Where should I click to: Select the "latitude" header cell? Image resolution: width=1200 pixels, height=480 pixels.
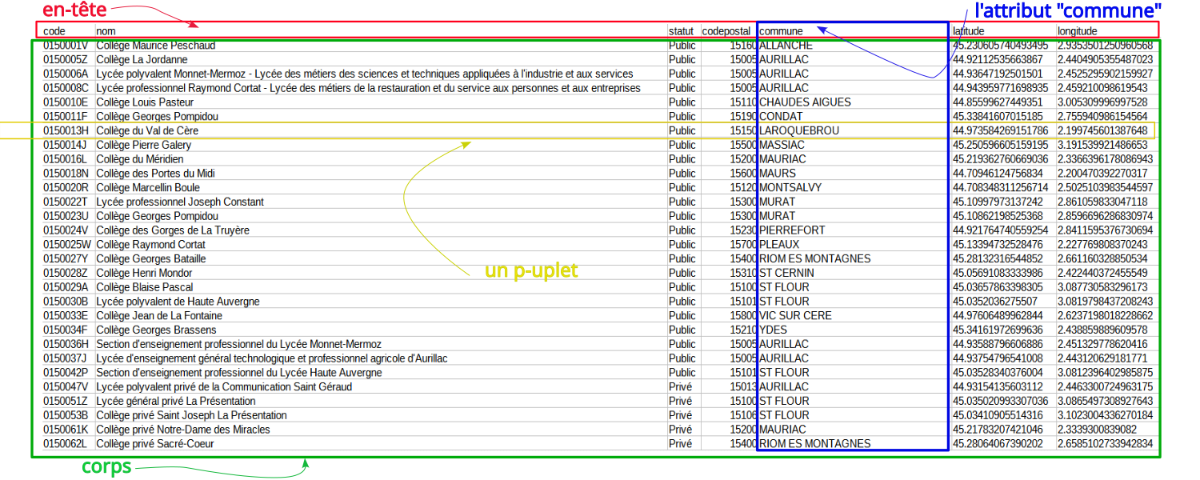[x=968, y=31]
